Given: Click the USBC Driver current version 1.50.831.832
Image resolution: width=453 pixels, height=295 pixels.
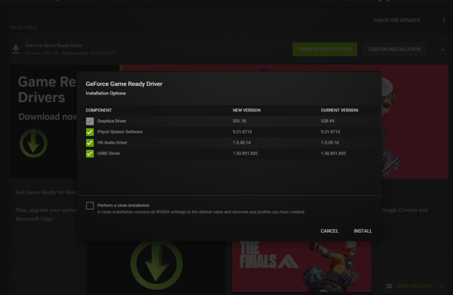Looking at the screenshot, I should click(333, 154).
